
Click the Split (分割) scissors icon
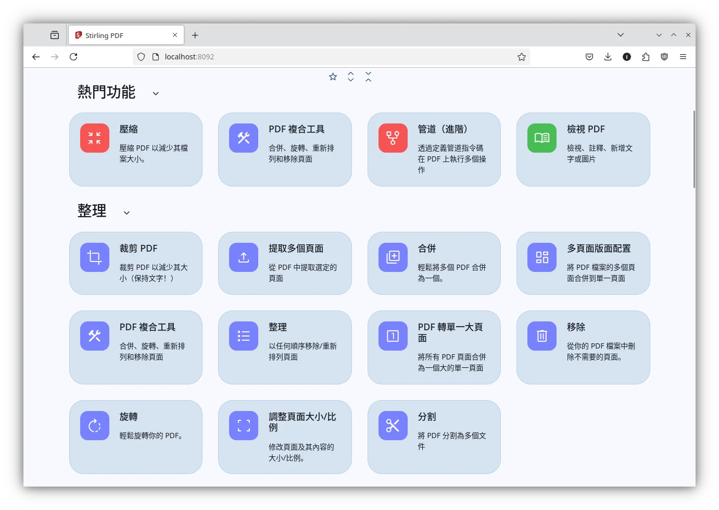coord(393,426)
